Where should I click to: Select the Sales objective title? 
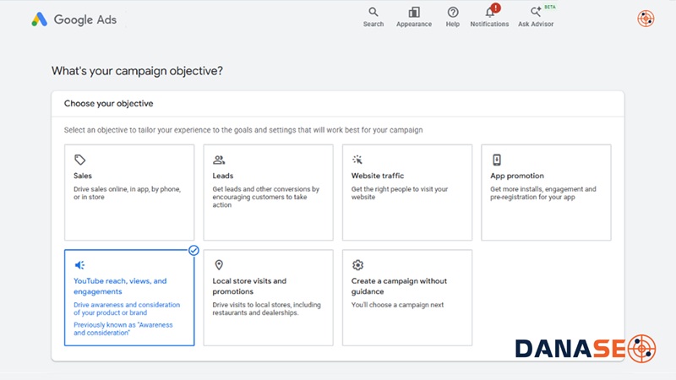[83, 176]
